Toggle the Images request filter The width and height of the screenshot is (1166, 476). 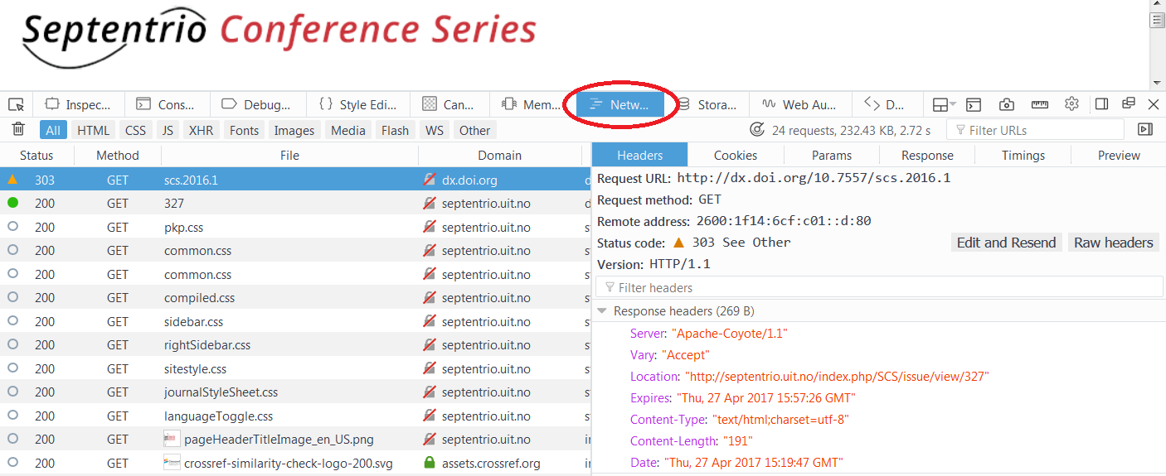(294, 130)
